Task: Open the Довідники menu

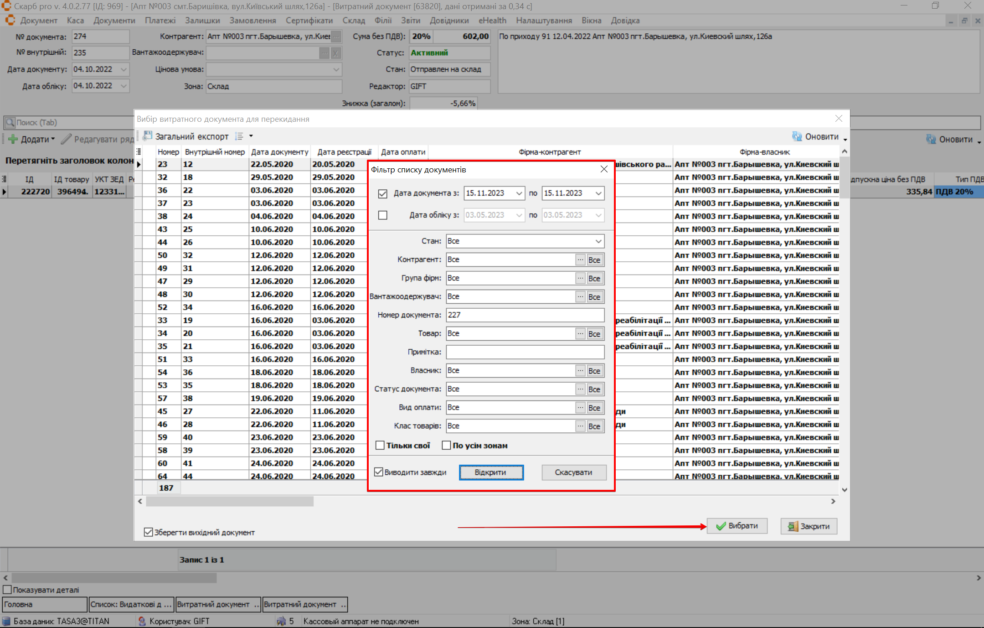Action: coord(449,21)
